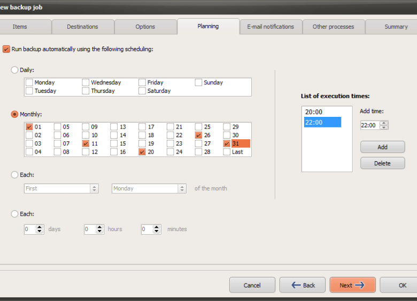417x301 pixels.
Task: Tick the Last day checkbox
Action: pos(227,152)
